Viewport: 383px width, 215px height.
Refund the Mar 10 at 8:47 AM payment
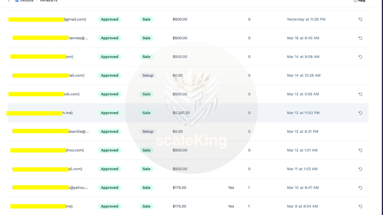click(360, 188)
